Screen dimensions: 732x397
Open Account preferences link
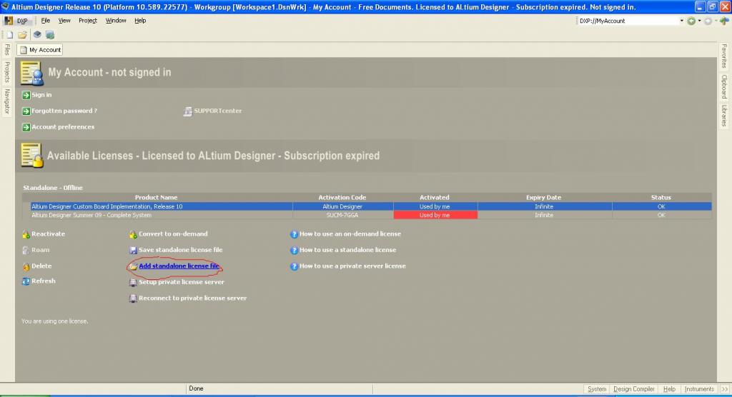click(x=63, y=127)
